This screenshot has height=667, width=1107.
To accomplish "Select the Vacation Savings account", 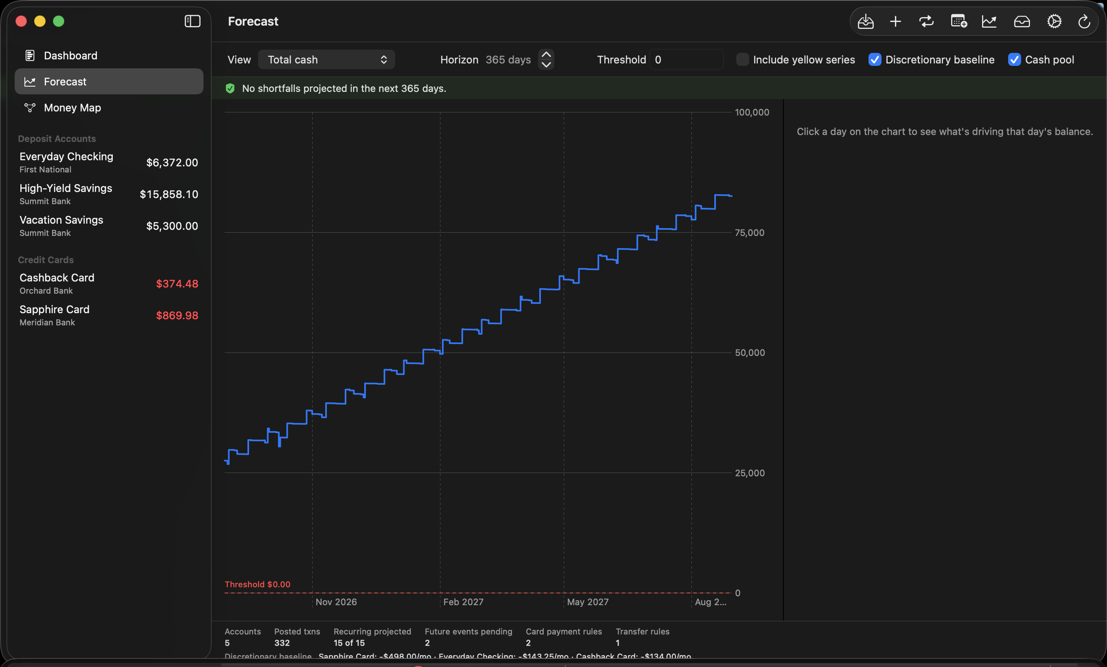I will tap(109, 226).
